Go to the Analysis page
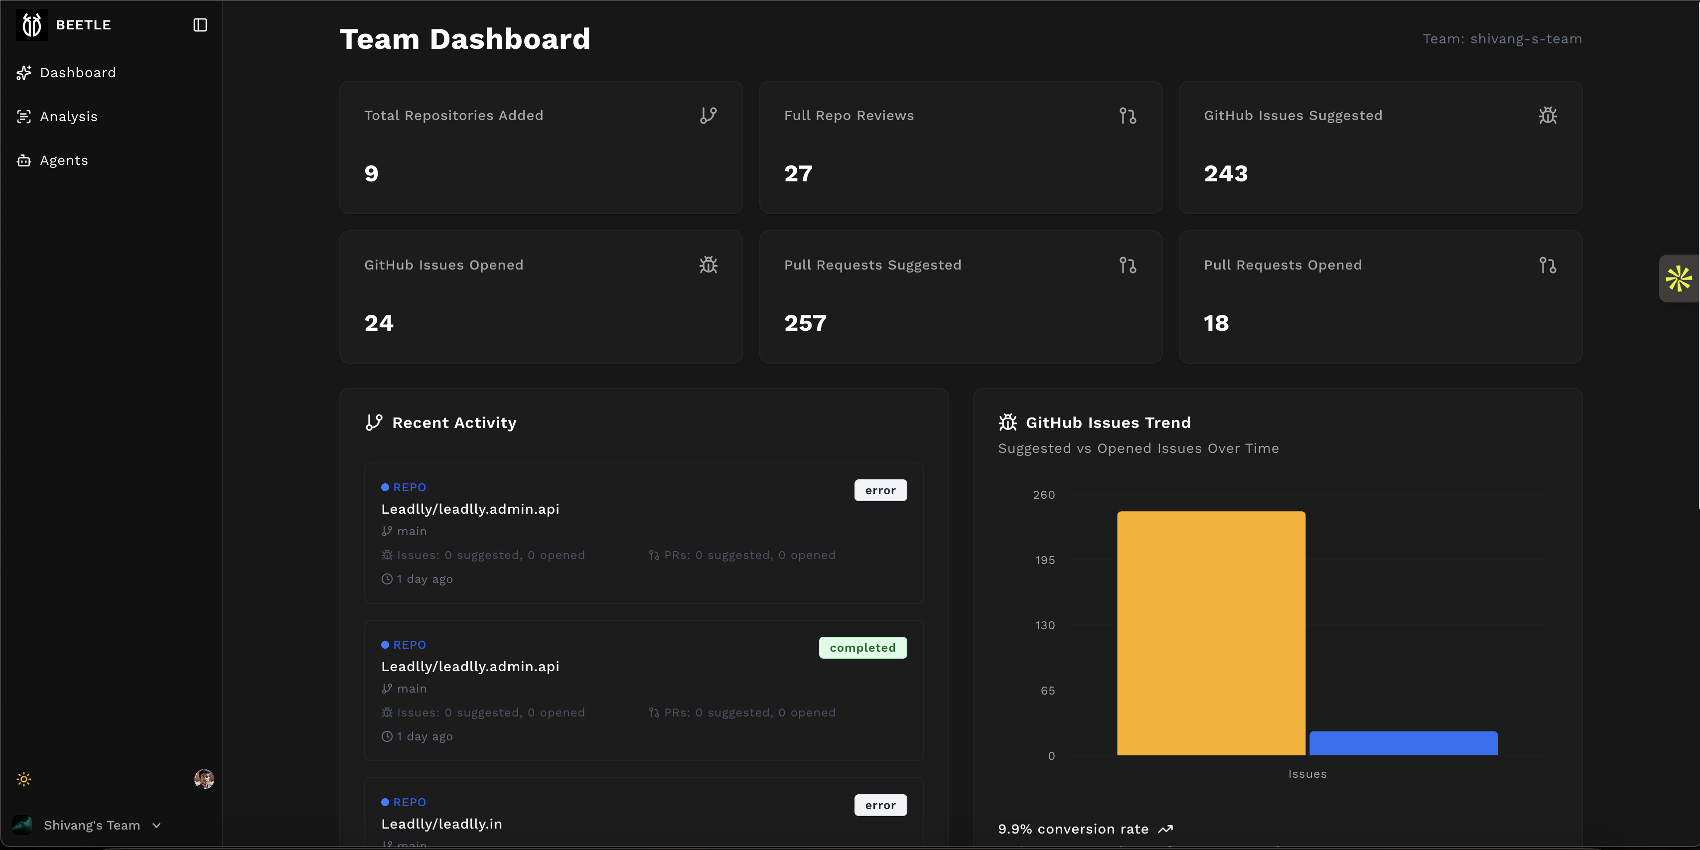The height and width of the screenshot is (850, 1700). click(x=68, y=117)
